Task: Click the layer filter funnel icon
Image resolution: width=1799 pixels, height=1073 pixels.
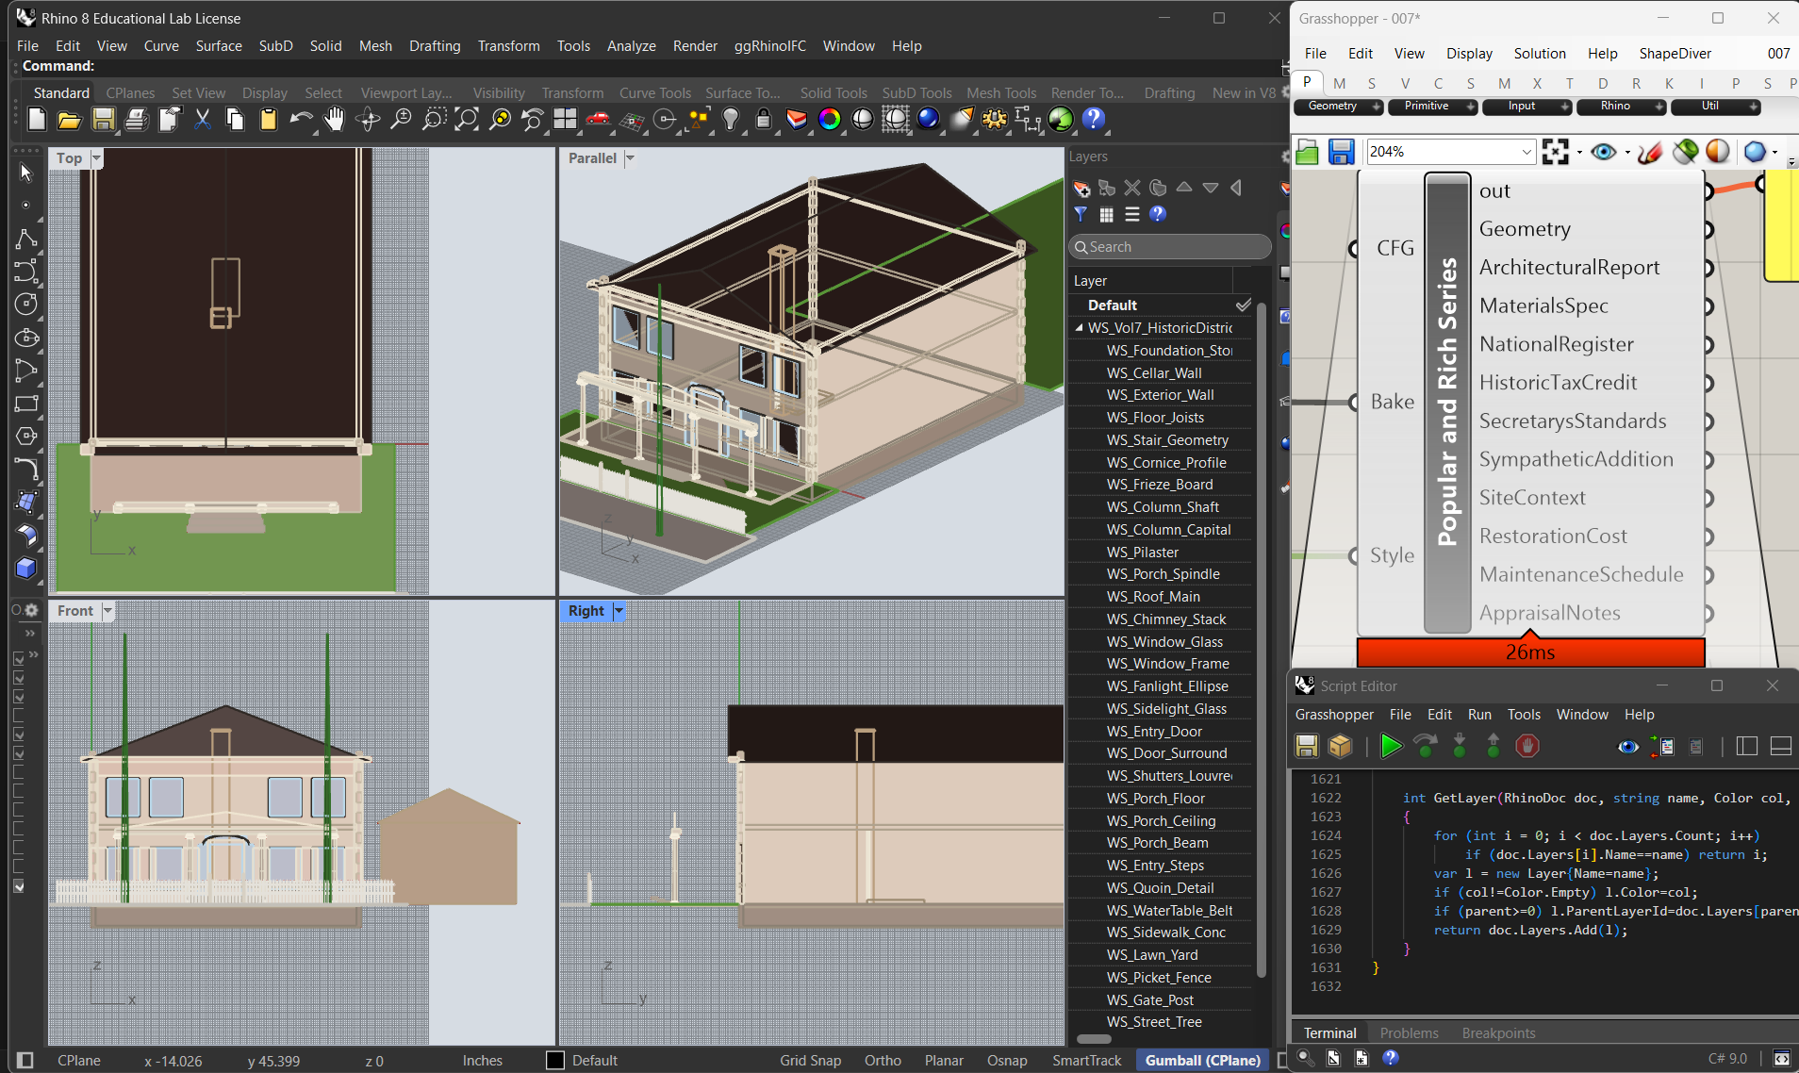Action: pos(1081,214)
